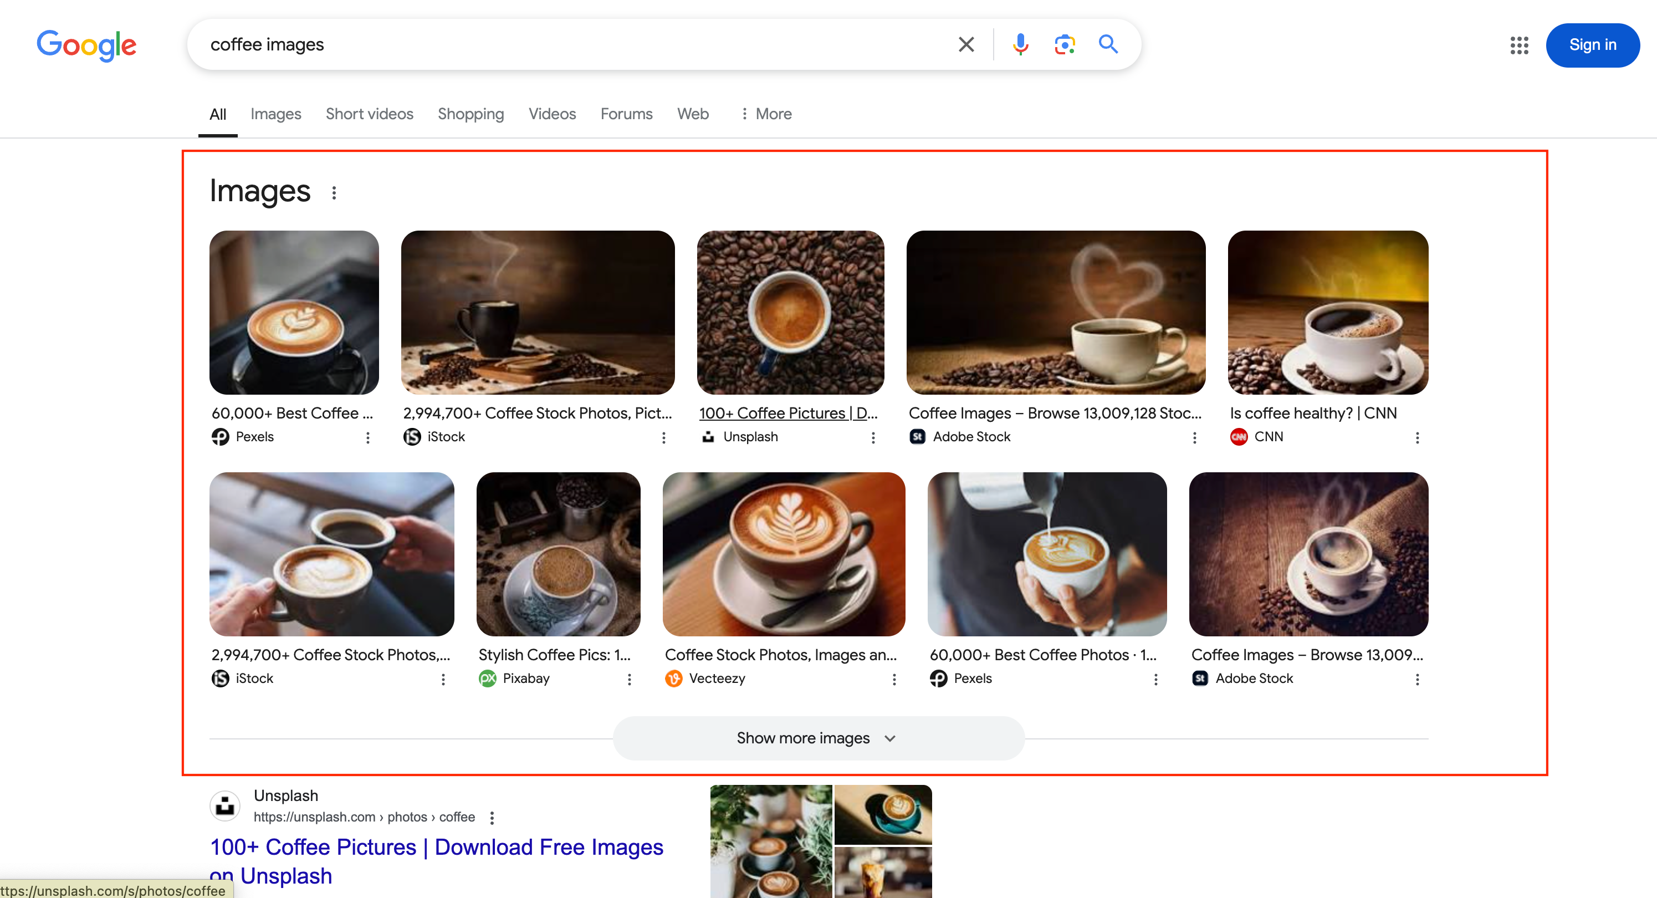
Task: Open options menu beside Images heading
Action: click(x=334, y=192)
